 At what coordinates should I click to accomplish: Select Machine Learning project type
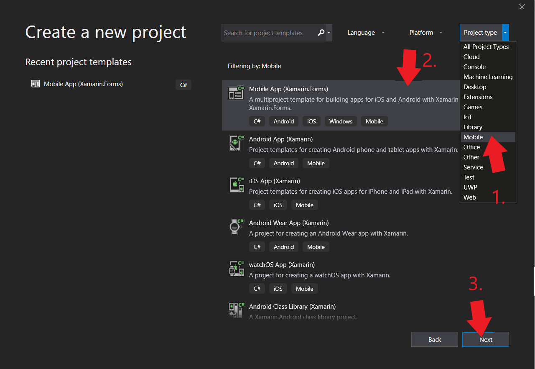[488, 77]
